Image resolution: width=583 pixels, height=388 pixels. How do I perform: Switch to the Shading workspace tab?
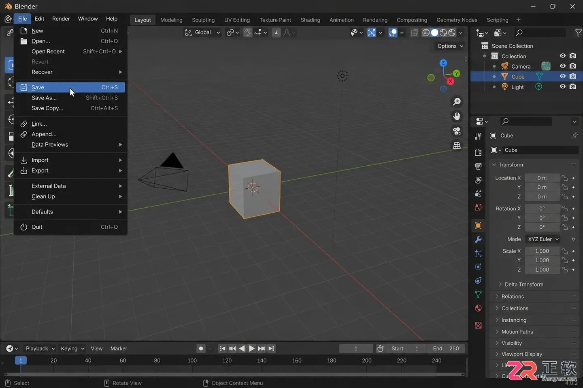(x=310, y=20)
